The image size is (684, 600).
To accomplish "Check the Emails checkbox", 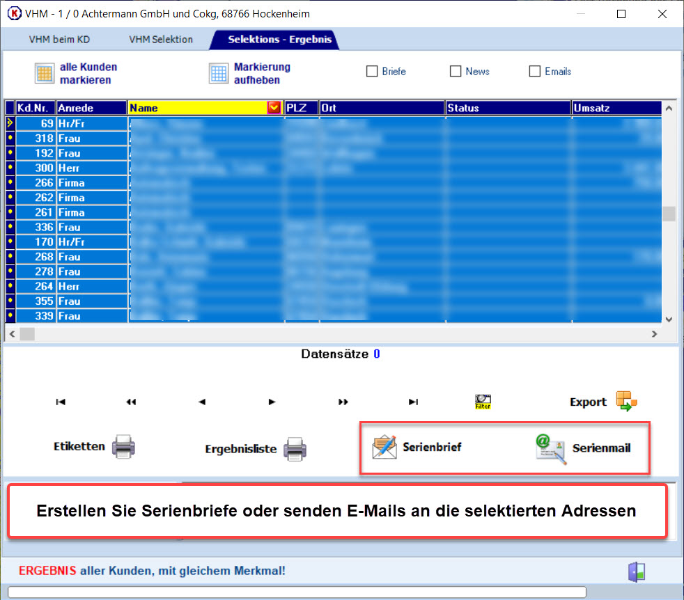I will click(535, 72).
